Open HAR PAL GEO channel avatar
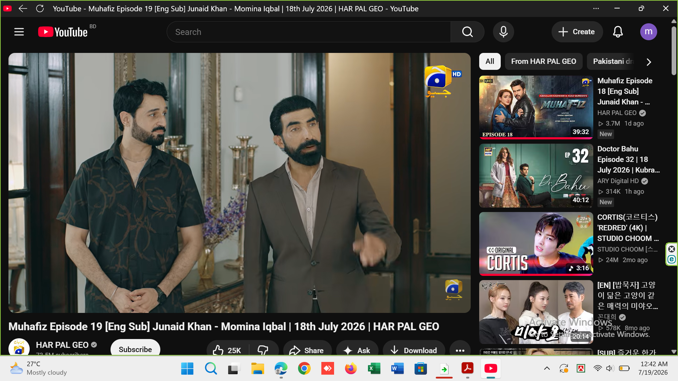This screenshot has height=381, width=678. coord(19,347)
